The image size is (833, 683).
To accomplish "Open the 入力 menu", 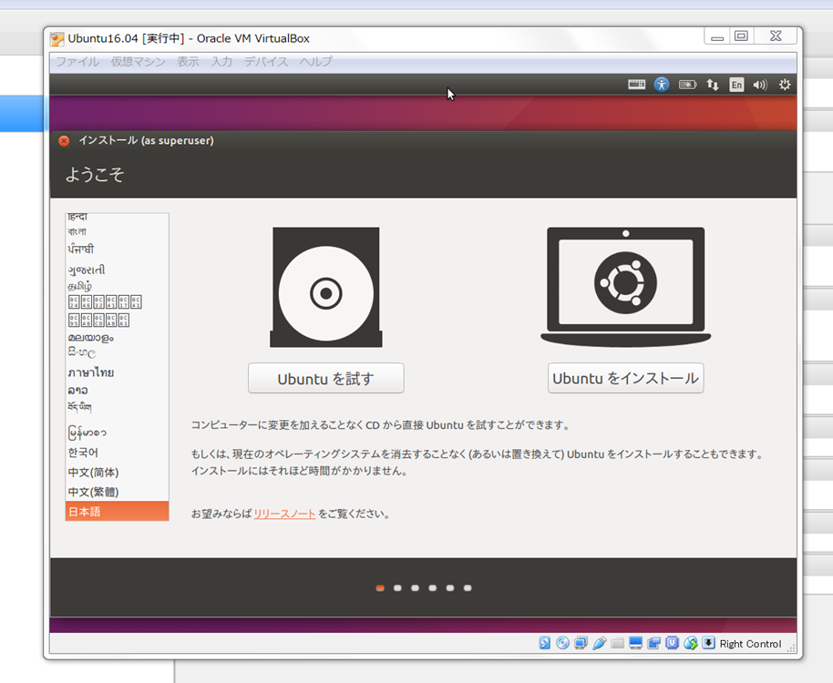I will click(221, 62).
